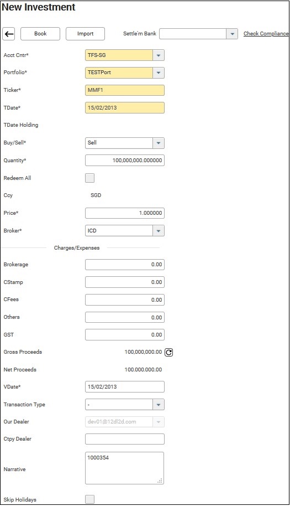
Task: Refresh Gross Proceeds with recalculate icon
Action: tap(168, 353)
